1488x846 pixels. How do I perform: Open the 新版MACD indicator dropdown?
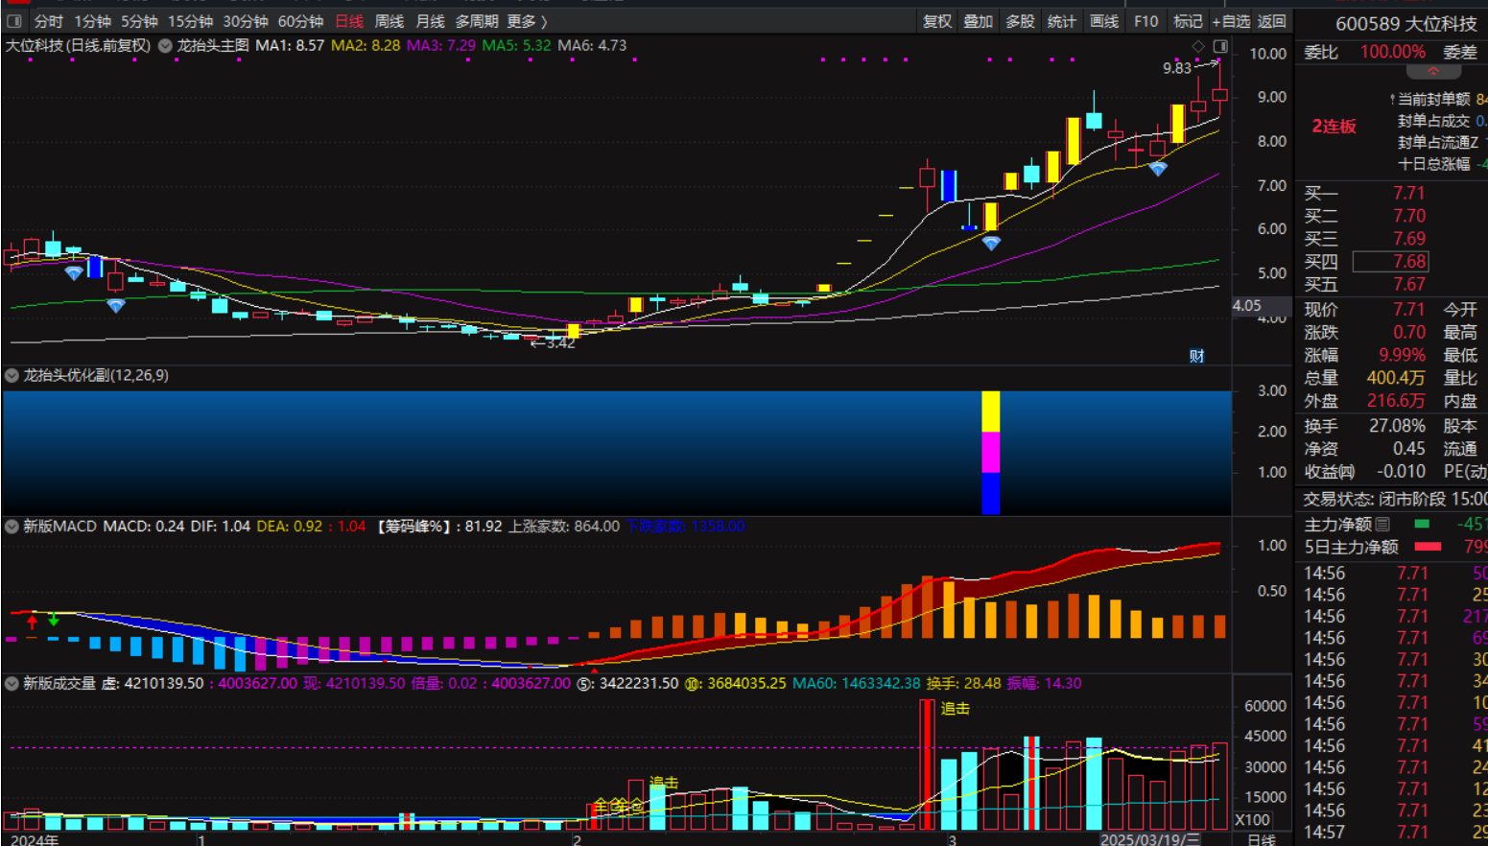pyautogui.click(x=12, y=526)
